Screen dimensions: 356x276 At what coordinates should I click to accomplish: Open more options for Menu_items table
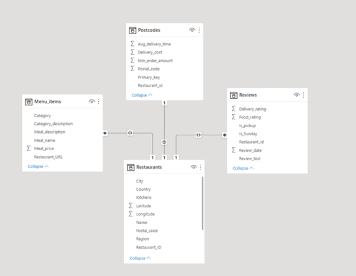[x=98, y=102]
